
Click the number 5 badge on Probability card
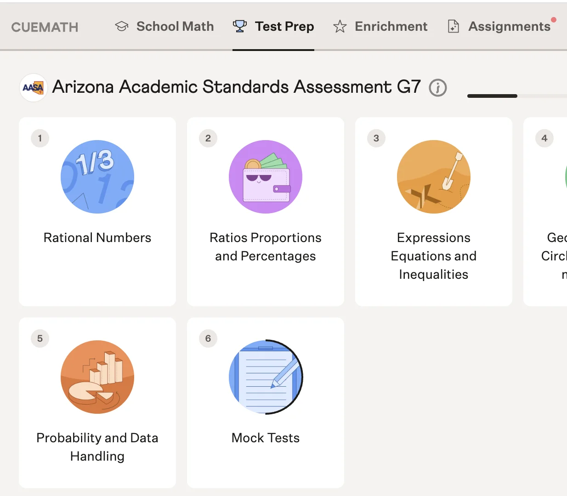(40, 338)
